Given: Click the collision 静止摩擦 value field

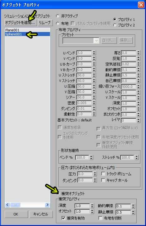Looking at the screenshot, I should 123,212.
